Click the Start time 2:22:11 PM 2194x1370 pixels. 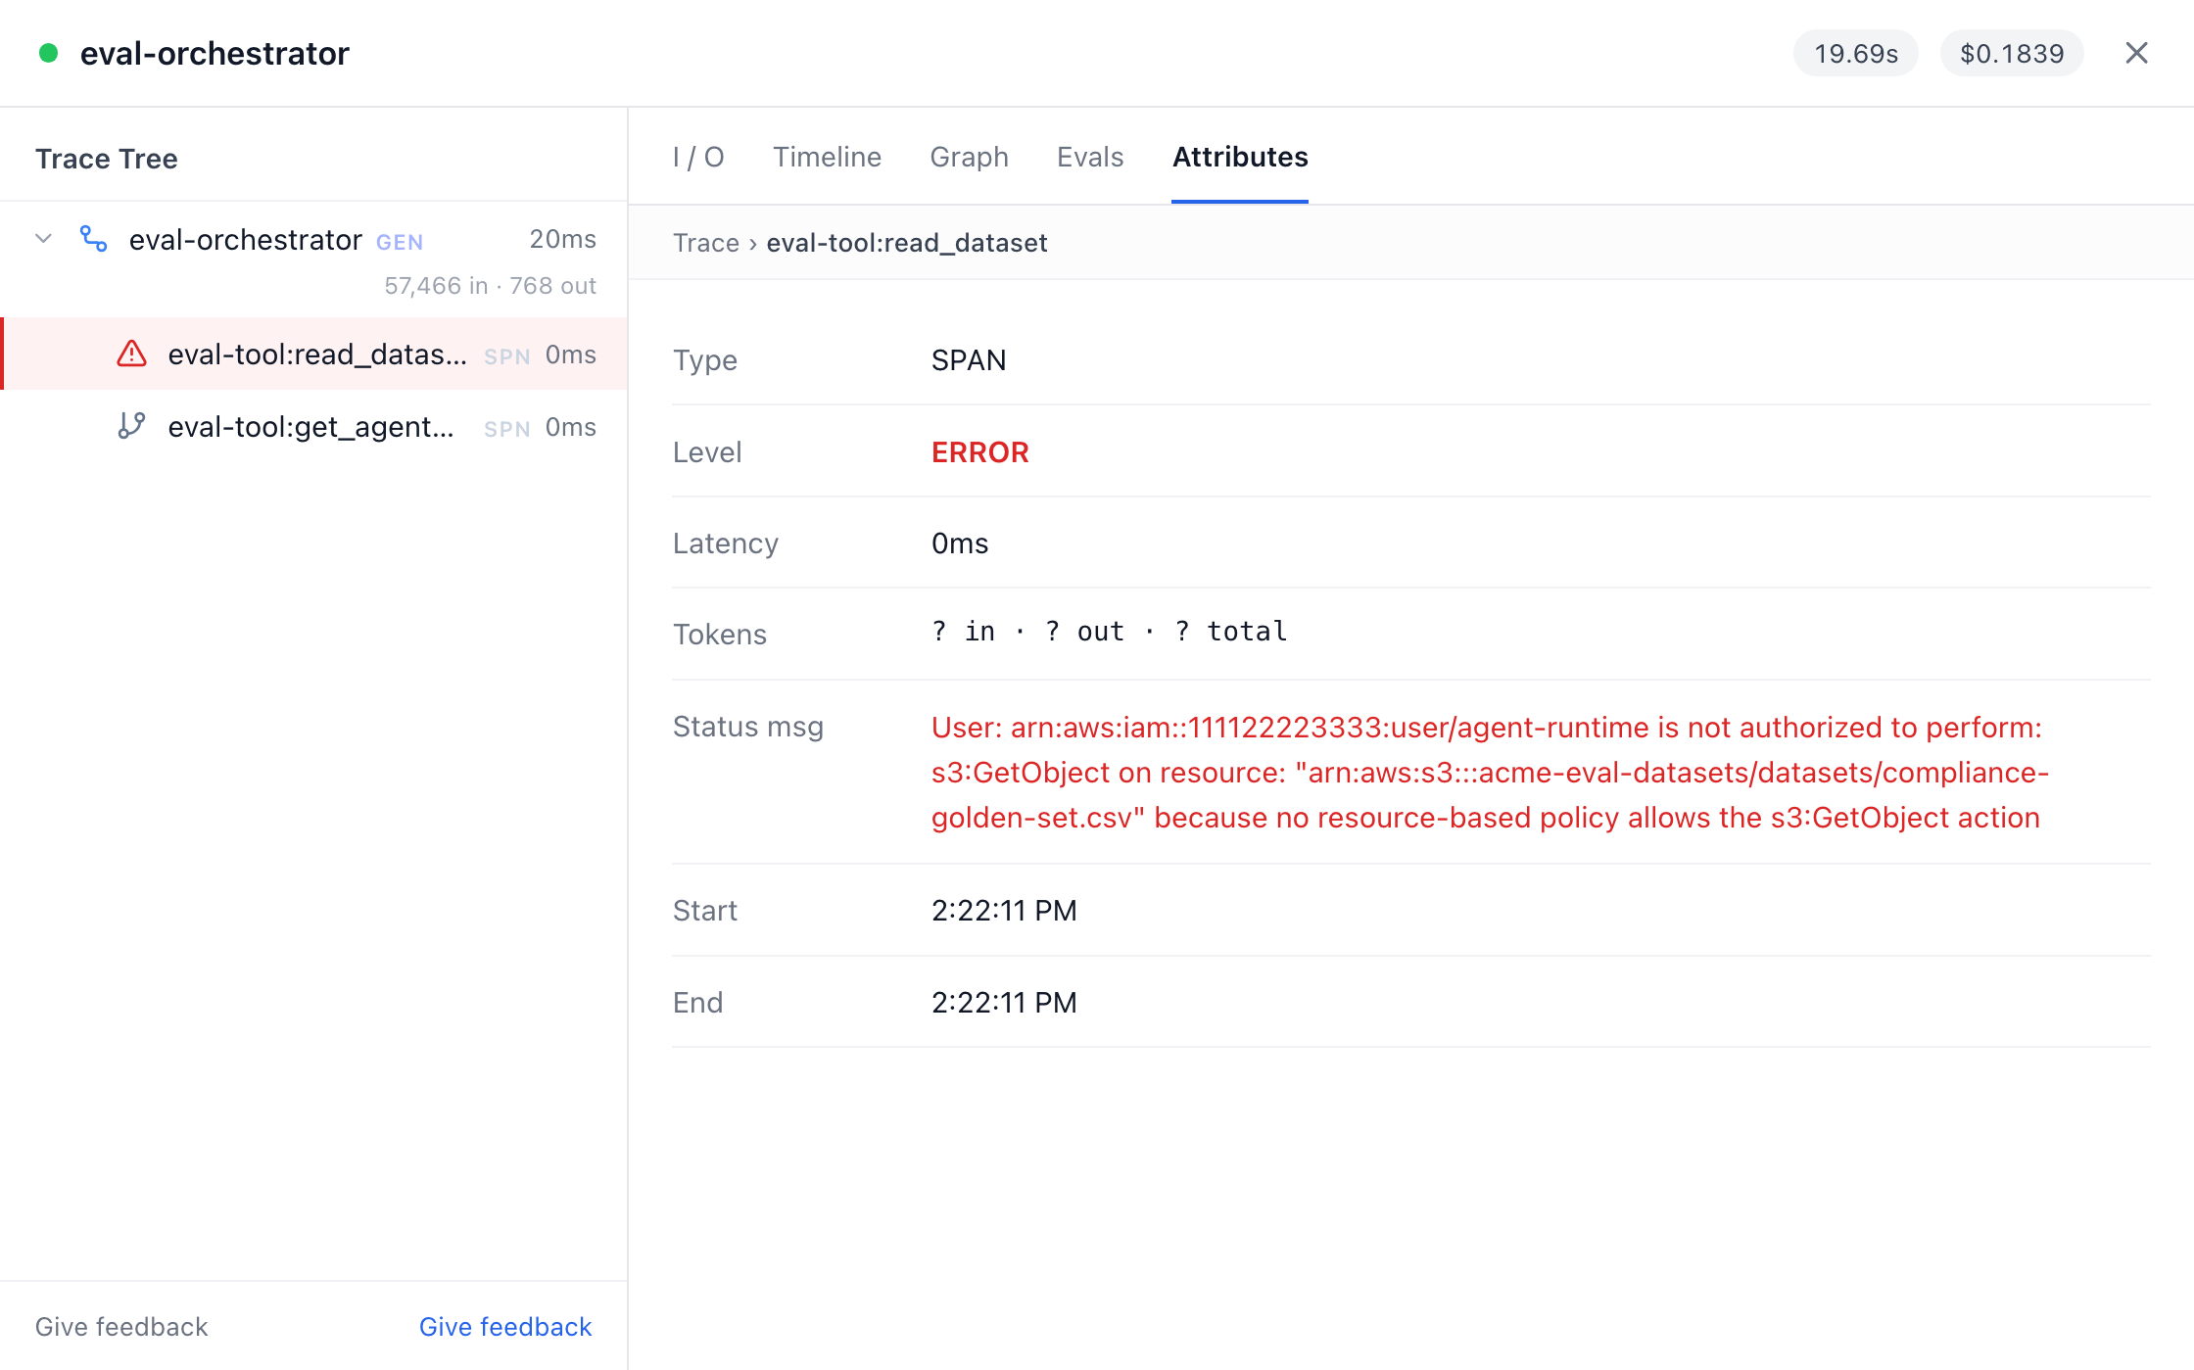pos(1004,910)
